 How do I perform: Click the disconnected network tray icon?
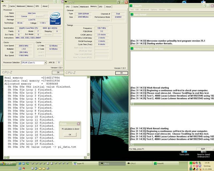[x=200, y=169]
